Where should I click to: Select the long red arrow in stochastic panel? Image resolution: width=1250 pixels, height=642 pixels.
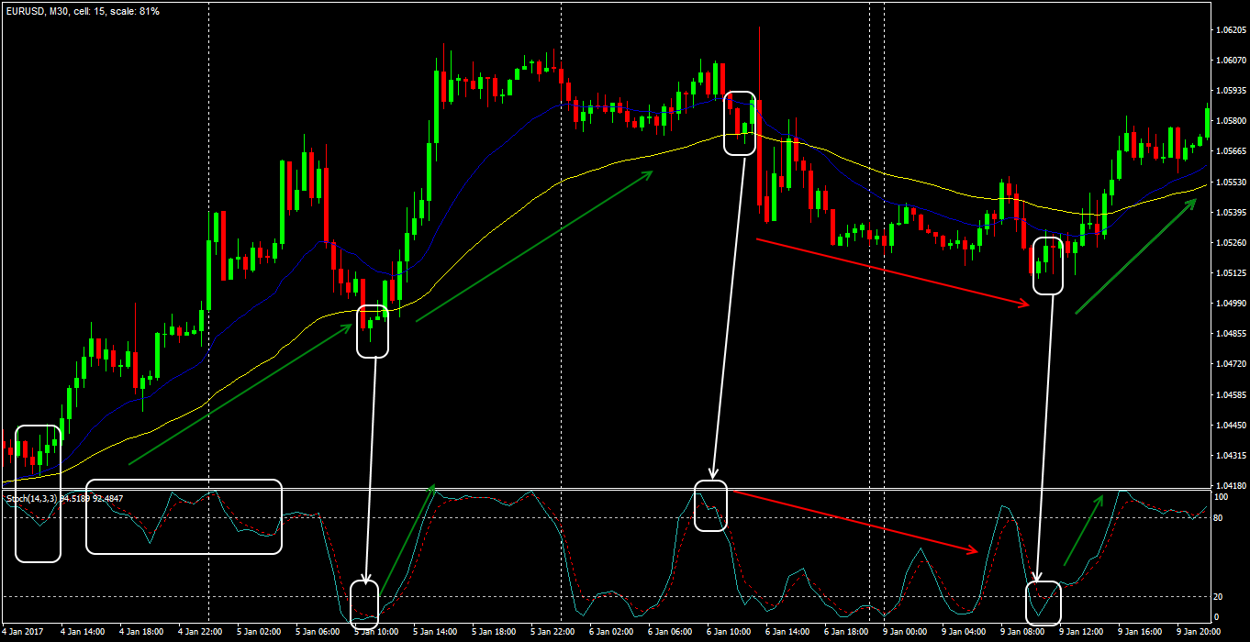[854, 522]
